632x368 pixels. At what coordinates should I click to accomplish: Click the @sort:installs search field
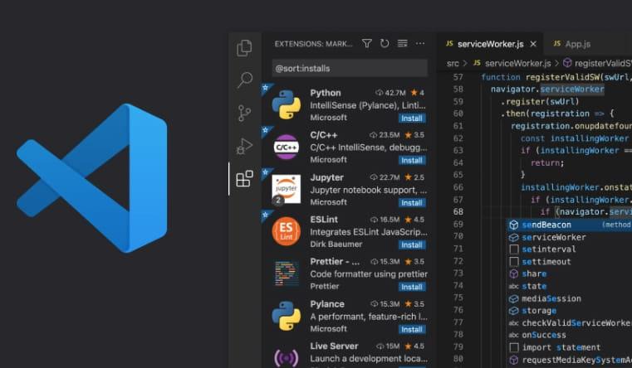coord(350,68)
